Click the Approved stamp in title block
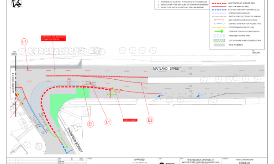The height and width of the screenshot is (164, 274). point(139,159)
